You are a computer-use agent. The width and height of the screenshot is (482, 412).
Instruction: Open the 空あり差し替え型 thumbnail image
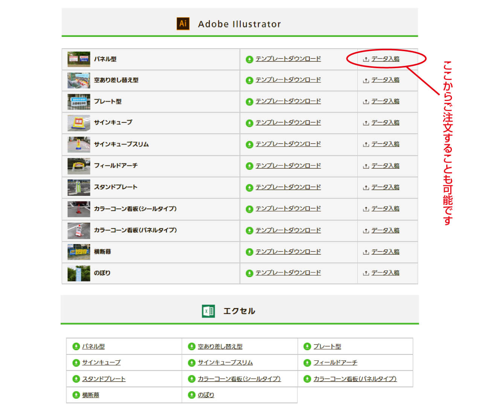[x=79, y=80]
